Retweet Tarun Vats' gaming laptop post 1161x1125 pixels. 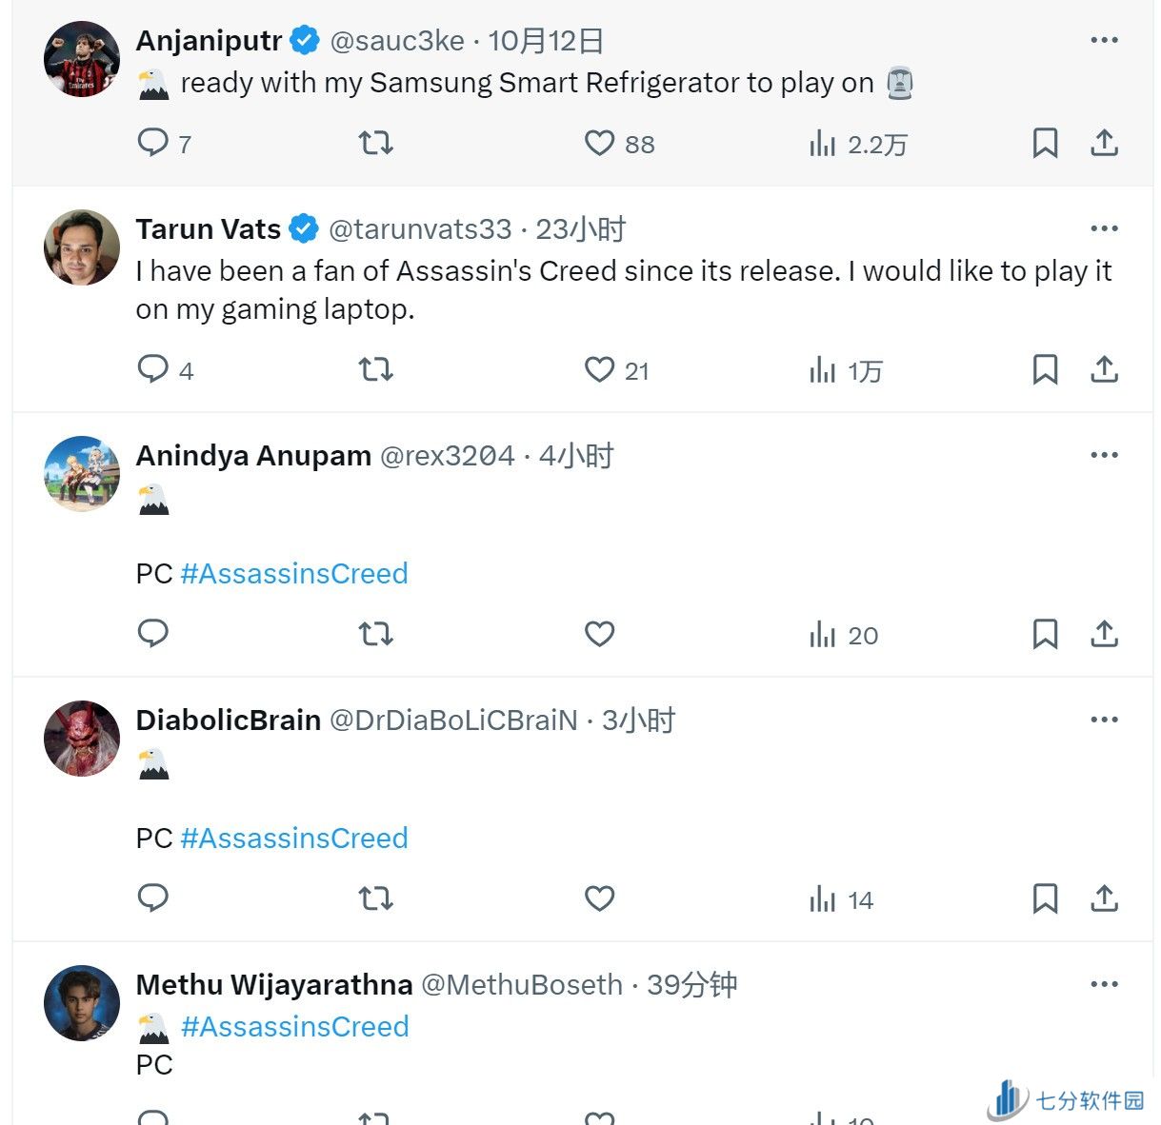click(x=375, y=369)
